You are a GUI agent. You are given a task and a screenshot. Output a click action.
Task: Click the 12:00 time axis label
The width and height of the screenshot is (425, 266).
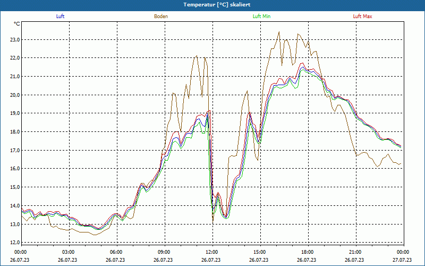211,252
